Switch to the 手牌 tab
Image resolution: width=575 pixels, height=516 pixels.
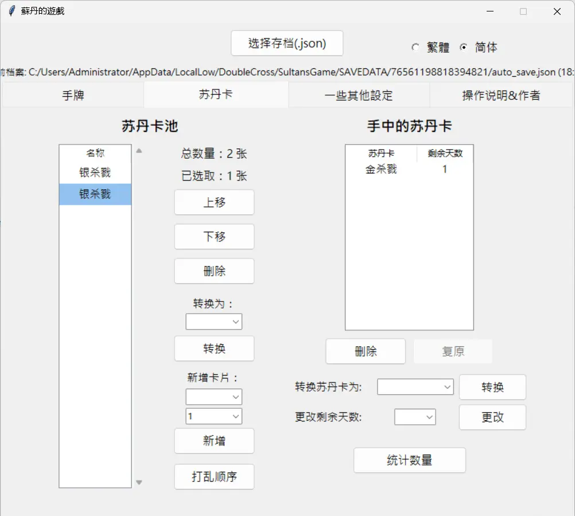click(x=73, y=95)
